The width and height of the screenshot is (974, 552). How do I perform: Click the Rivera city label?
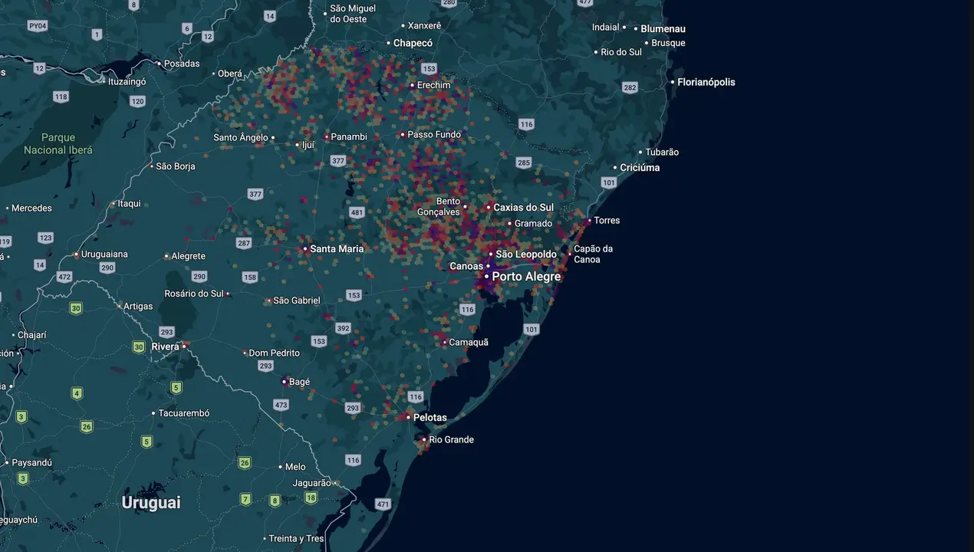click(165, 347)
